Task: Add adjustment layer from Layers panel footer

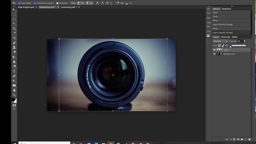Action: point(234,139)
